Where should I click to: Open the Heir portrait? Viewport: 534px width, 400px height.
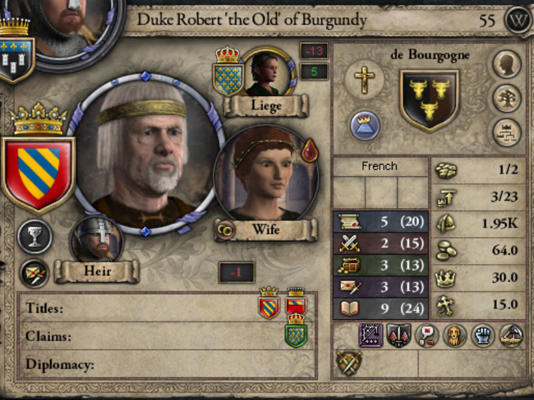pyautogui.click(x=96, y=239)
